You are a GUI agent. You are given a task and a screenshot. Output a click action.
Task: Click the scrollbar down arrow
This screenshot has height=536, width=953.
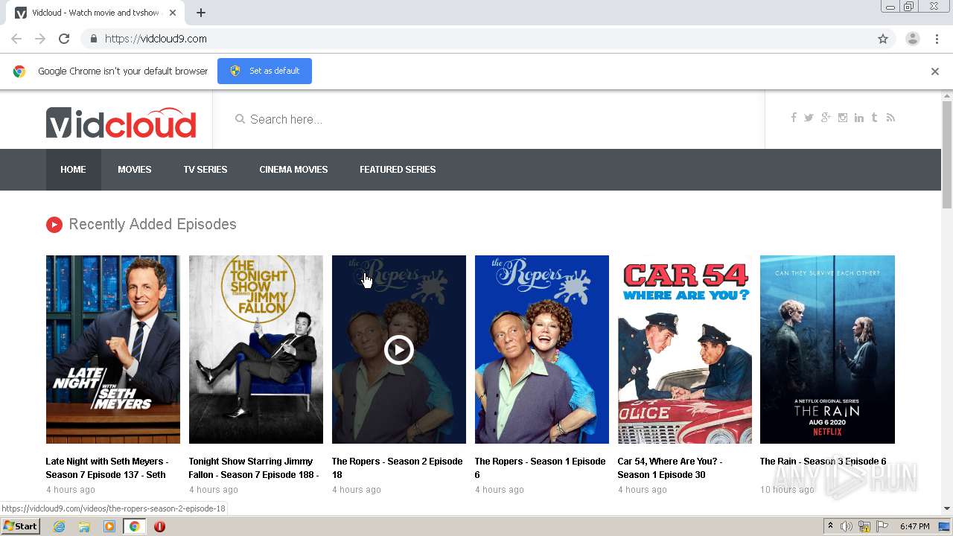click(947, 508)
